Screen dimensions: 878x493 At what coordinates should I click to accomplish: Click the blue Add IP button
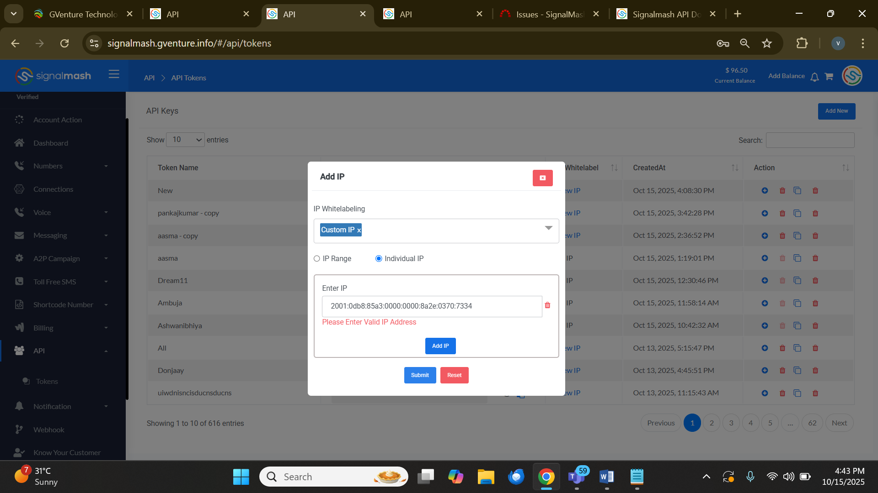pyautogui.click(x=440, y=346)
